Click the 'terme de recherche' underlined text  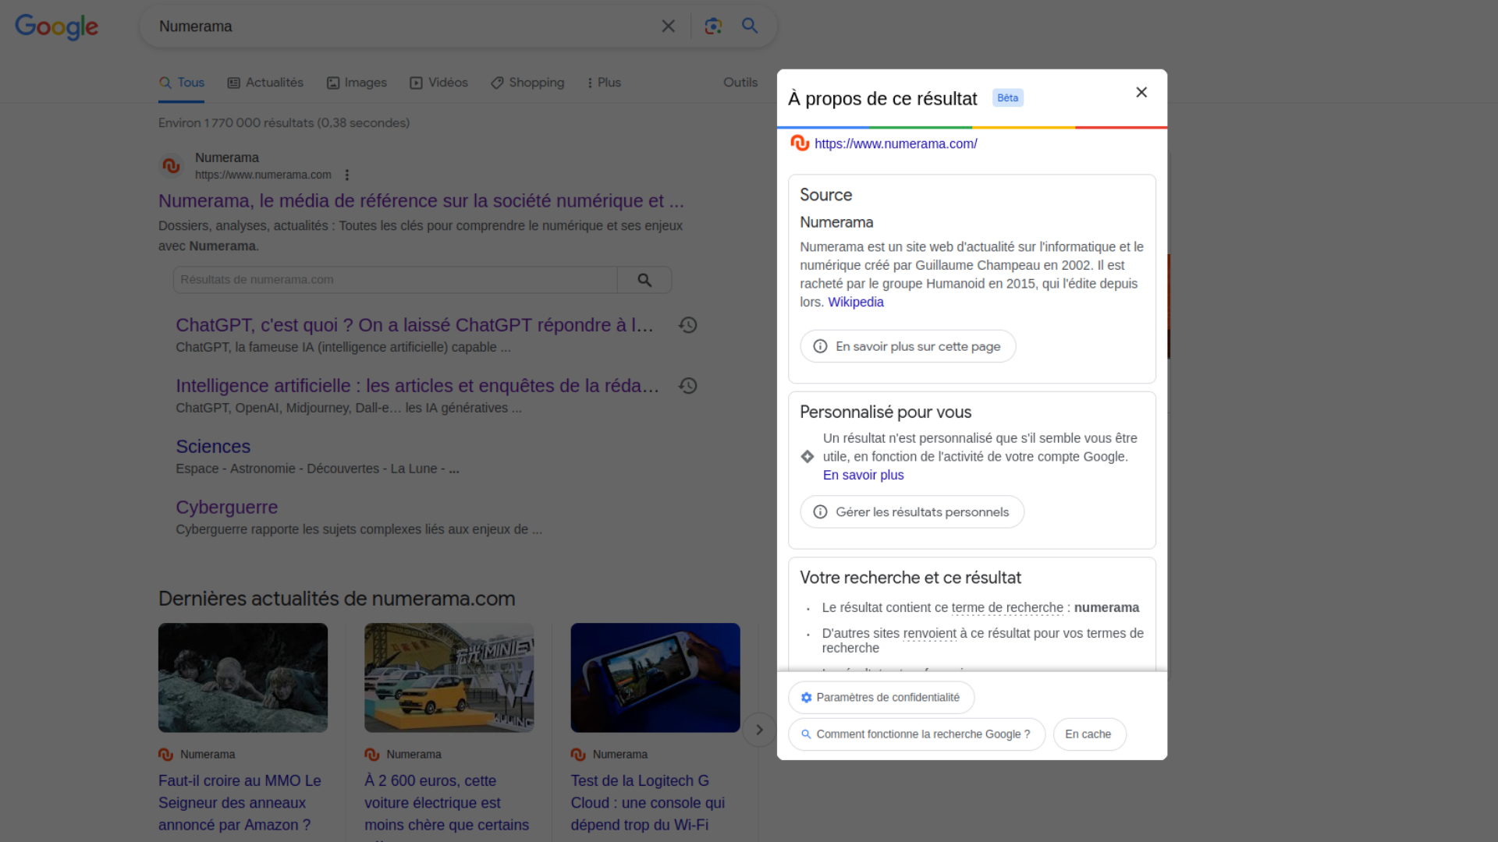click(1007, 608)
